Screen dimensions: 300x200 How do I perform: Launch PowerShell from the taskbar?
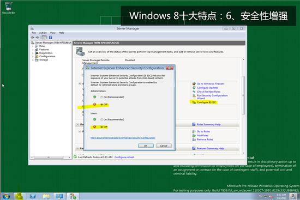click(33, 196)
